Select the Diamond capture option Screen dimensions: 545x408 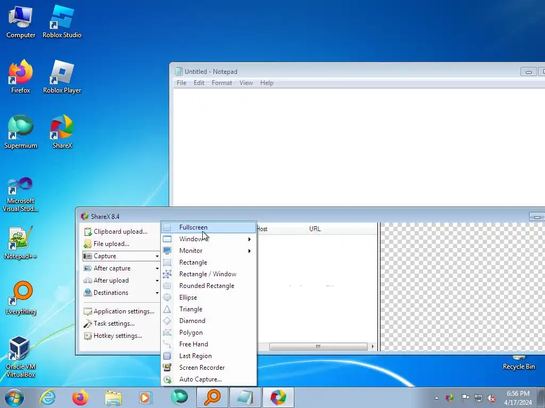pos(209,321)
